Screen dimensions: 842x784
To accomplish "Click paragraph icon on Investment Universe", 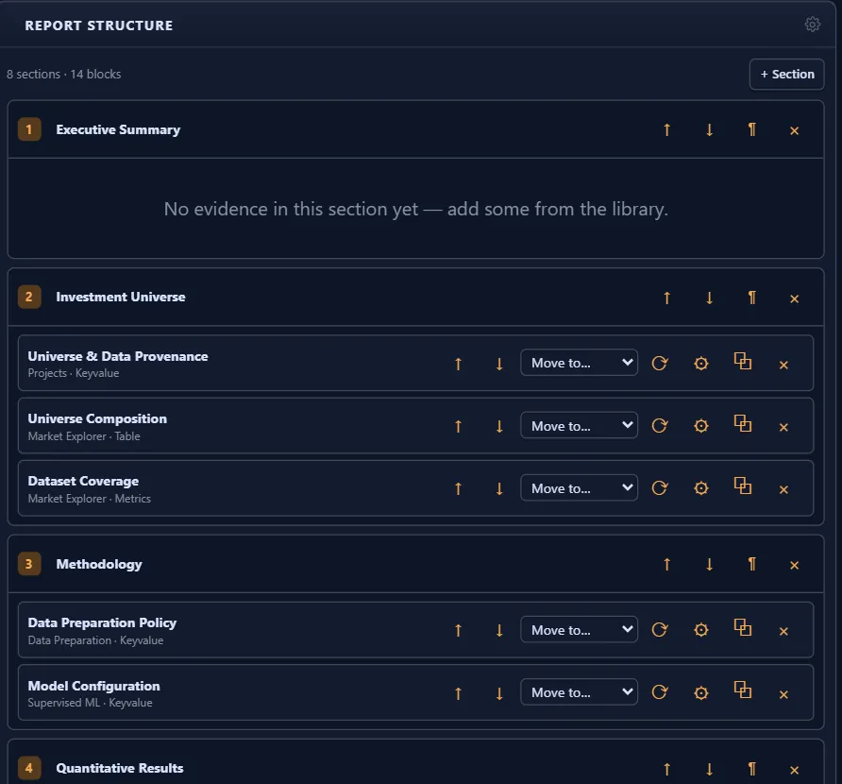I will coord(751,298).
